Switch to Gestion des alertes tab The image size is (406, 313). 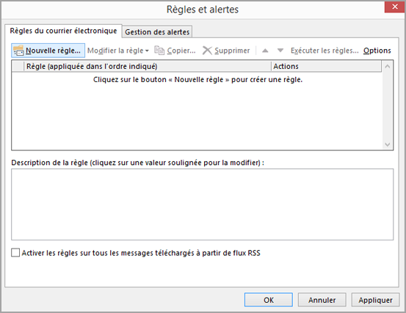click(157, 32)
